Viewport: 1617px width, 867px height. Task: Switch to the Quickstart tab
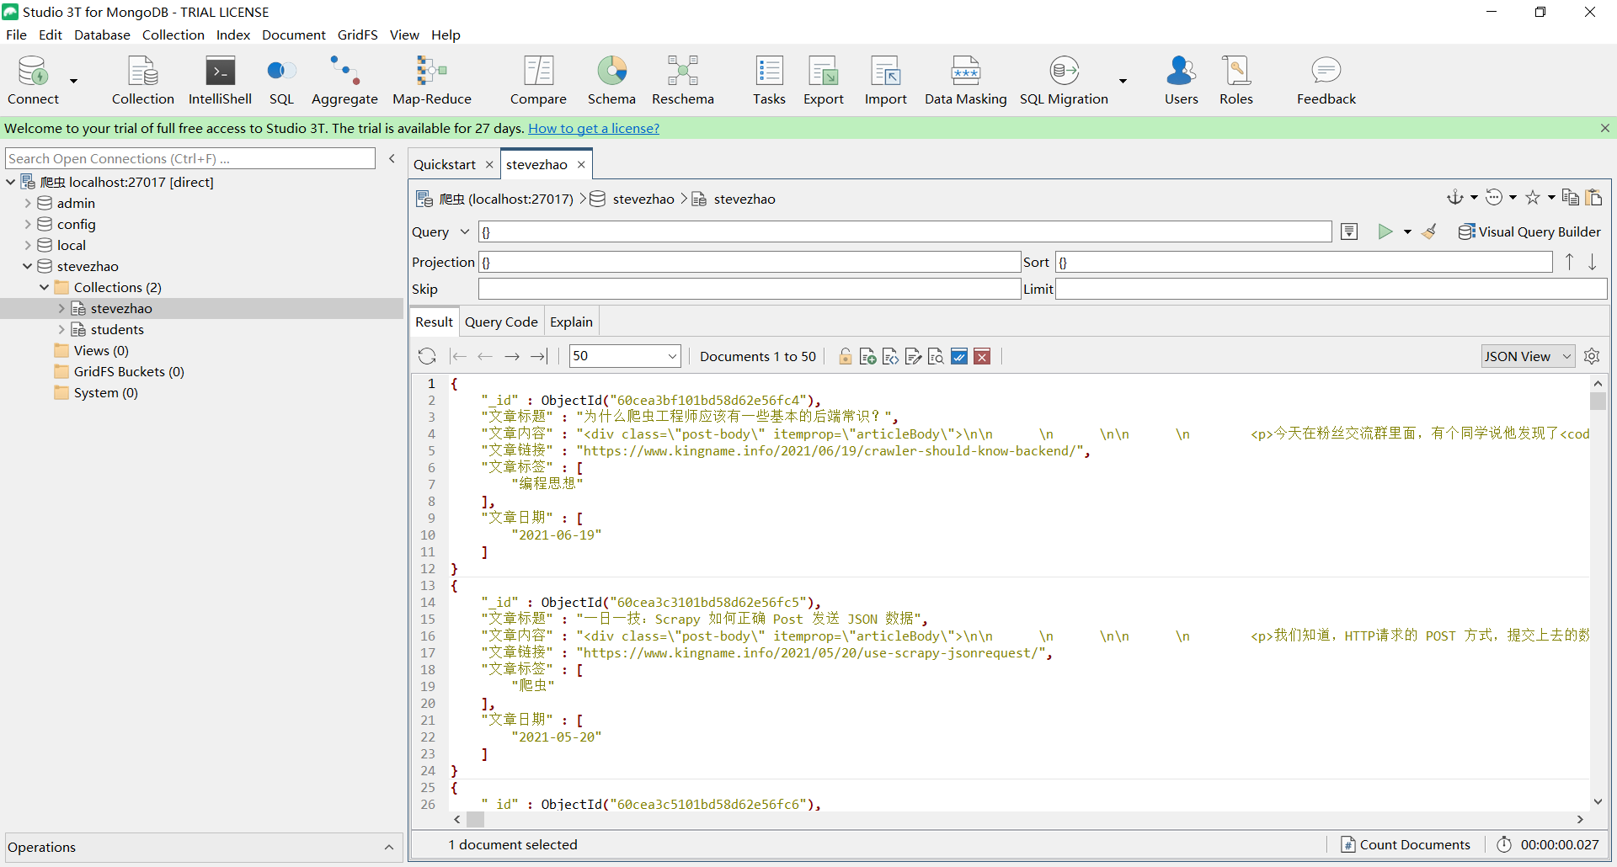click(x=445, y=164)
